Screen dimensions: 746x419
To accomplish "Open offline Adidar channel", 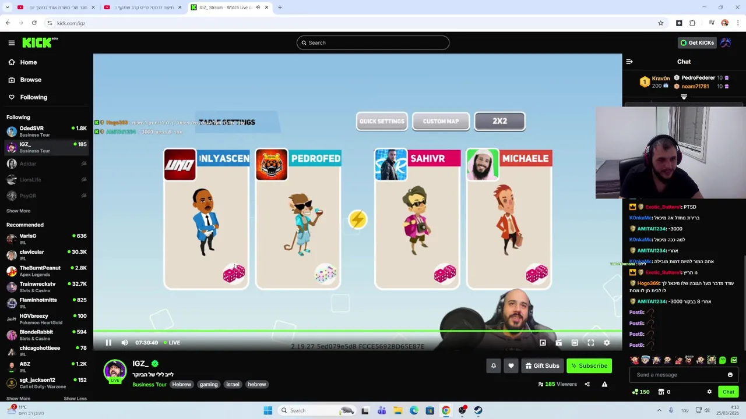I will point(47,164).
